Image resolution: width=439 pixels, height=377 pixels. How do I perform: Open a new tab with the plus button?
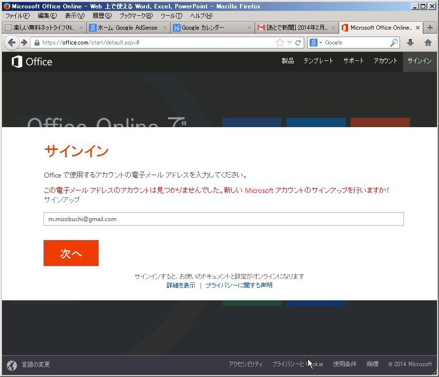tap(430, 28)
